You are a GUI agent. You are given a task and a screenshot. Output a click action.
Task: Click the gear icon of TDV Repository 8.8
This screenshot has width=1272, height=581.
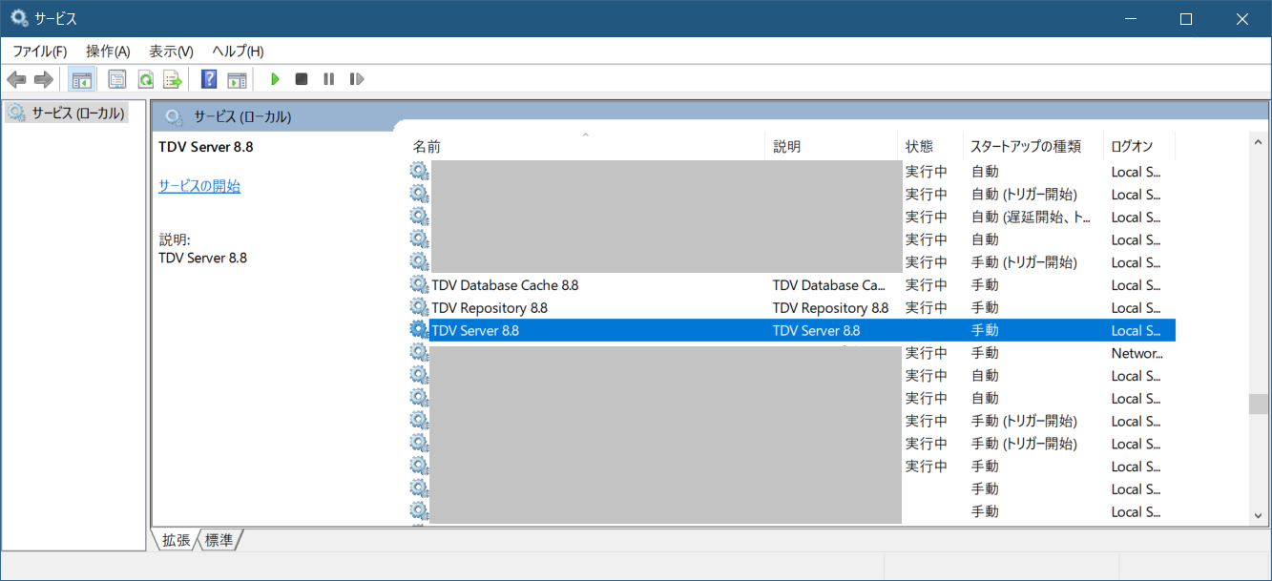(419, 307)
